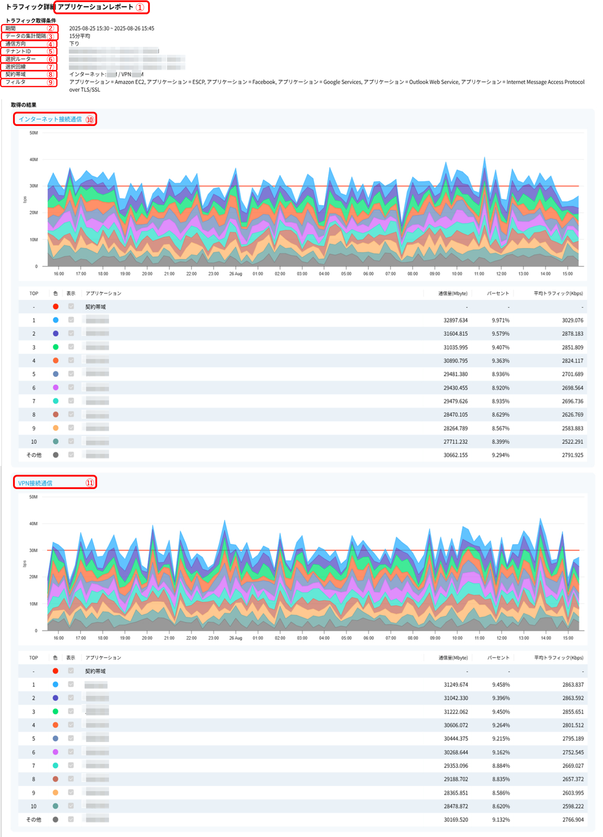The image size is (603, 837).
Task: Click the 26 Aug marker on Internet chart axis
Action: (236, 274)
